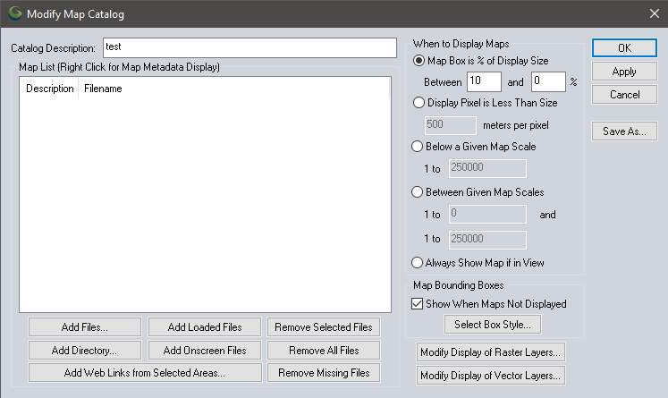The height and width of the screenshot is (398, 668).
Task: Click the maximum percent input field
Action: pos(547,81)
